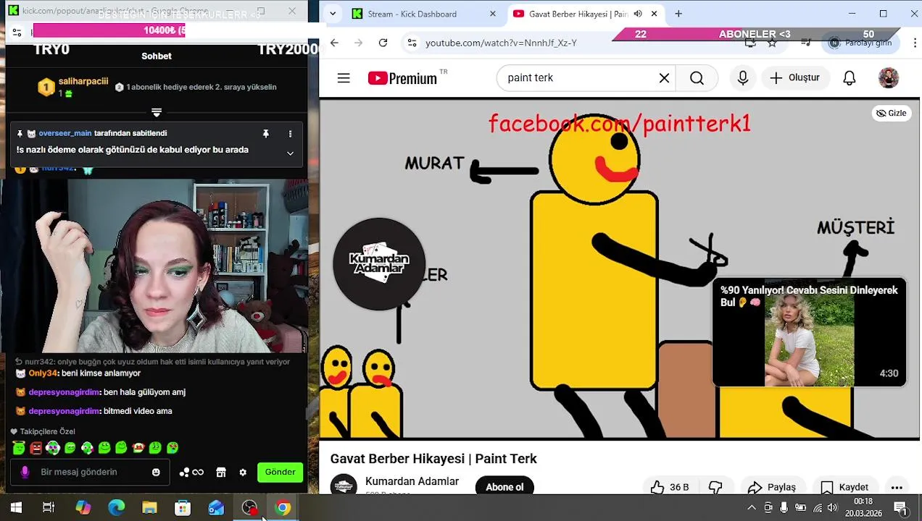This screenshot has width=922, height=521.
Task: Start voice search with microphone icon
Action: (742, 78)
